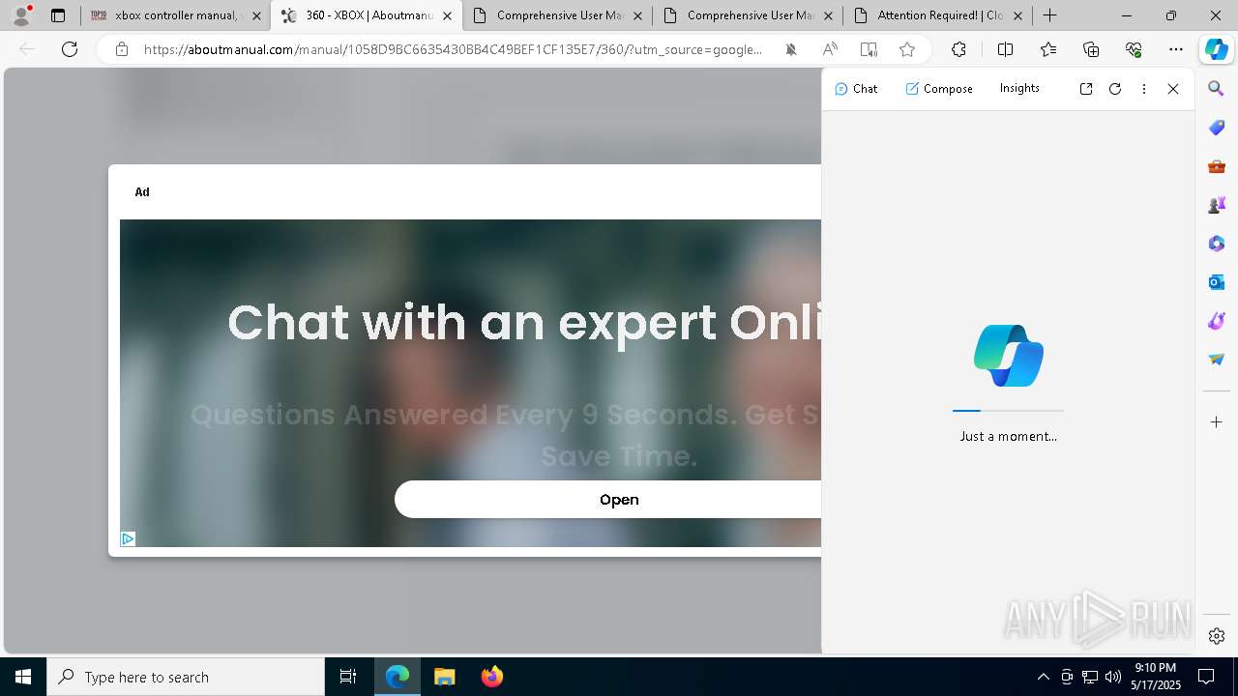The height and width of the screenshot is (696, 1238).
Task: Switch to the Compose tab
Action: [939, 88]
